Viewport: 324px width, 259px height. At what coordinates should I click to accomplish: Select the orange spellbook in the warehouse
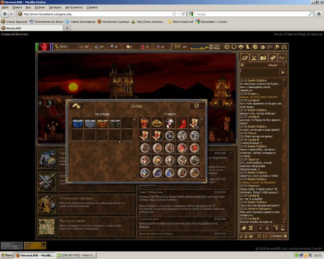[x=102, y=123]
